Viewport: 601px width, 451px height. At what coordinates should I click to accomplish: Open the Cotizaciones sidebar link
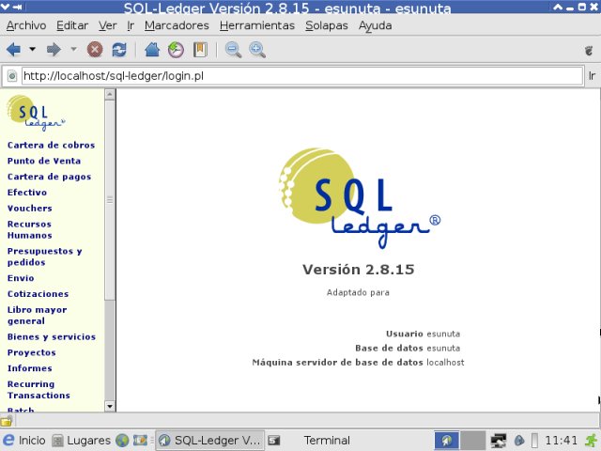coord(38,294)
